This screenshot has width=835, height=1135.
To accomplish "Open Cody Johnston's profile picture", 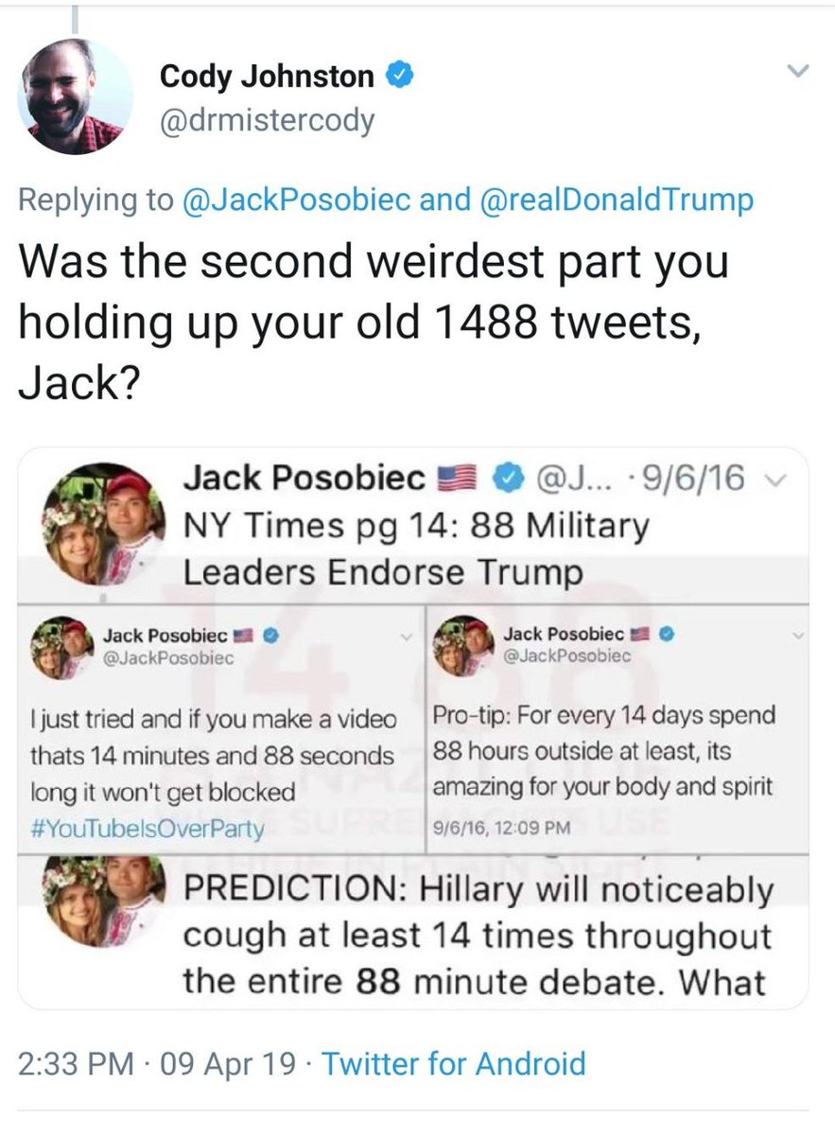I will [x=76, y=96].
